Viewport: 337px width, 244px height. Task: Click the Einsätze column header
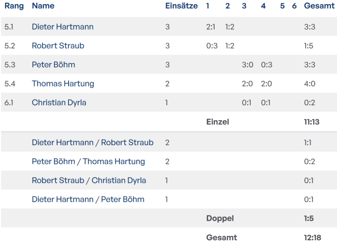click(181, 6)
